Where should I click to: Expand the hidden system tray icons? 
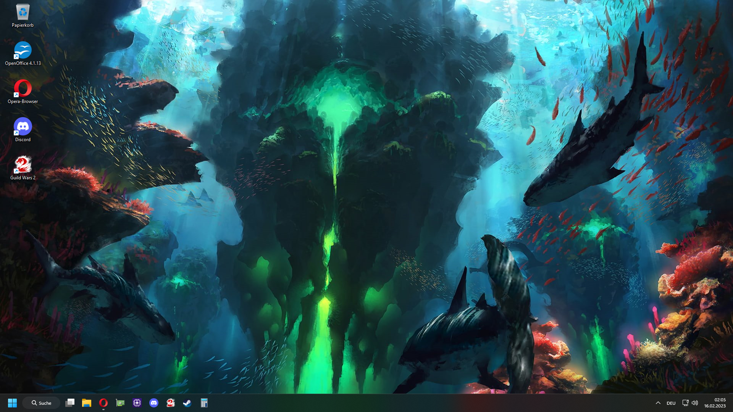(658, 403)
